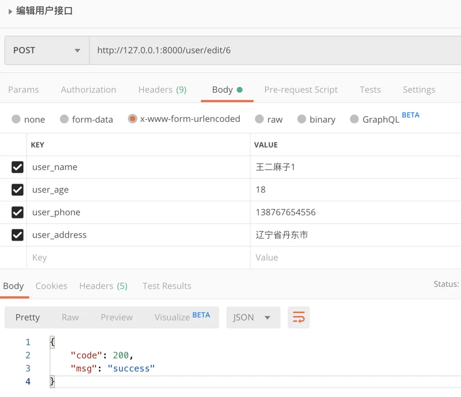Click the value 王二麻子1
This screenshot has width=461, height=397.
275,167
